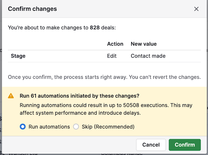The width and height of the screenshot is (208, 155).
Task: Click the "Contact made" new value
Action: click(x=148, y=56)
